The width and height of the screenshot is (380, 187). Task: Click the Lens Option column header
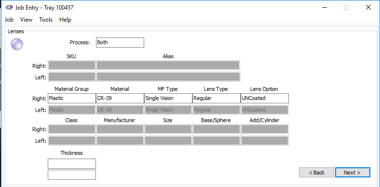point(264,89)
